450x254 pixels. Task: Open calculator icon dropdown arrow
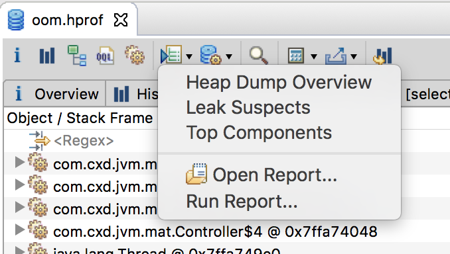pos(314,57)
